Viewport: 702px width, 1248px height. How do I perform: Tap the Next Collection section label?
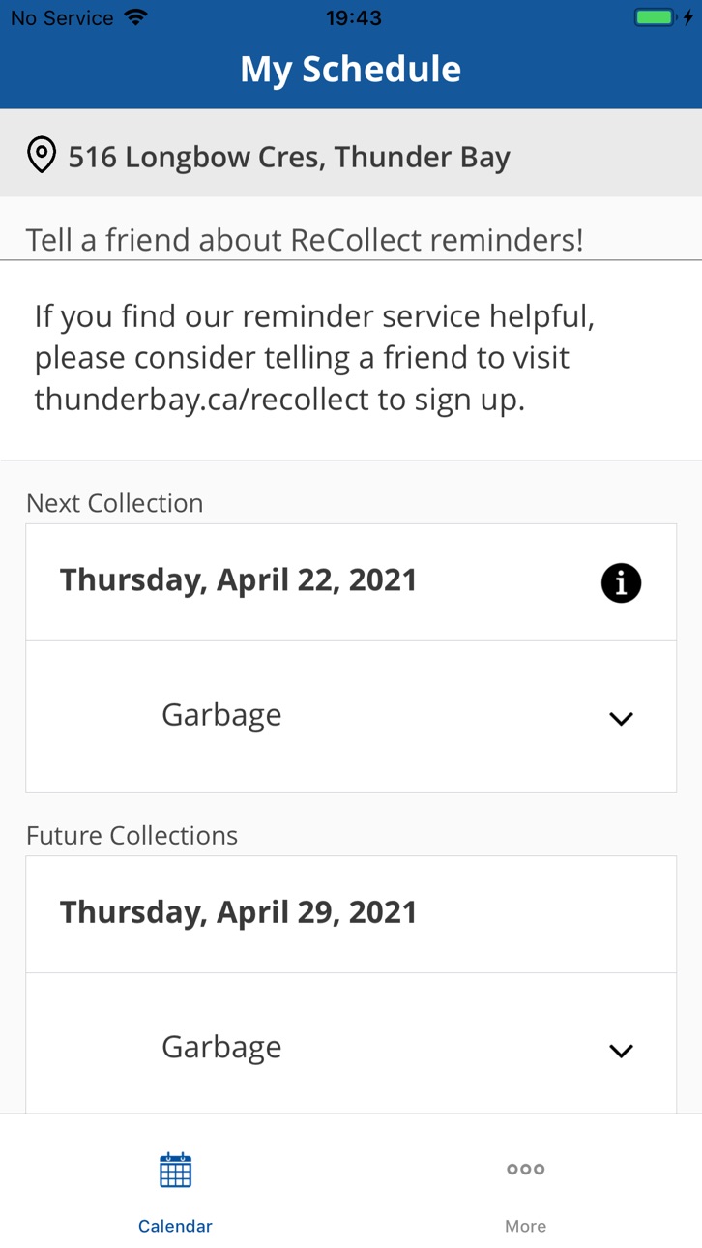click(115, 503)
